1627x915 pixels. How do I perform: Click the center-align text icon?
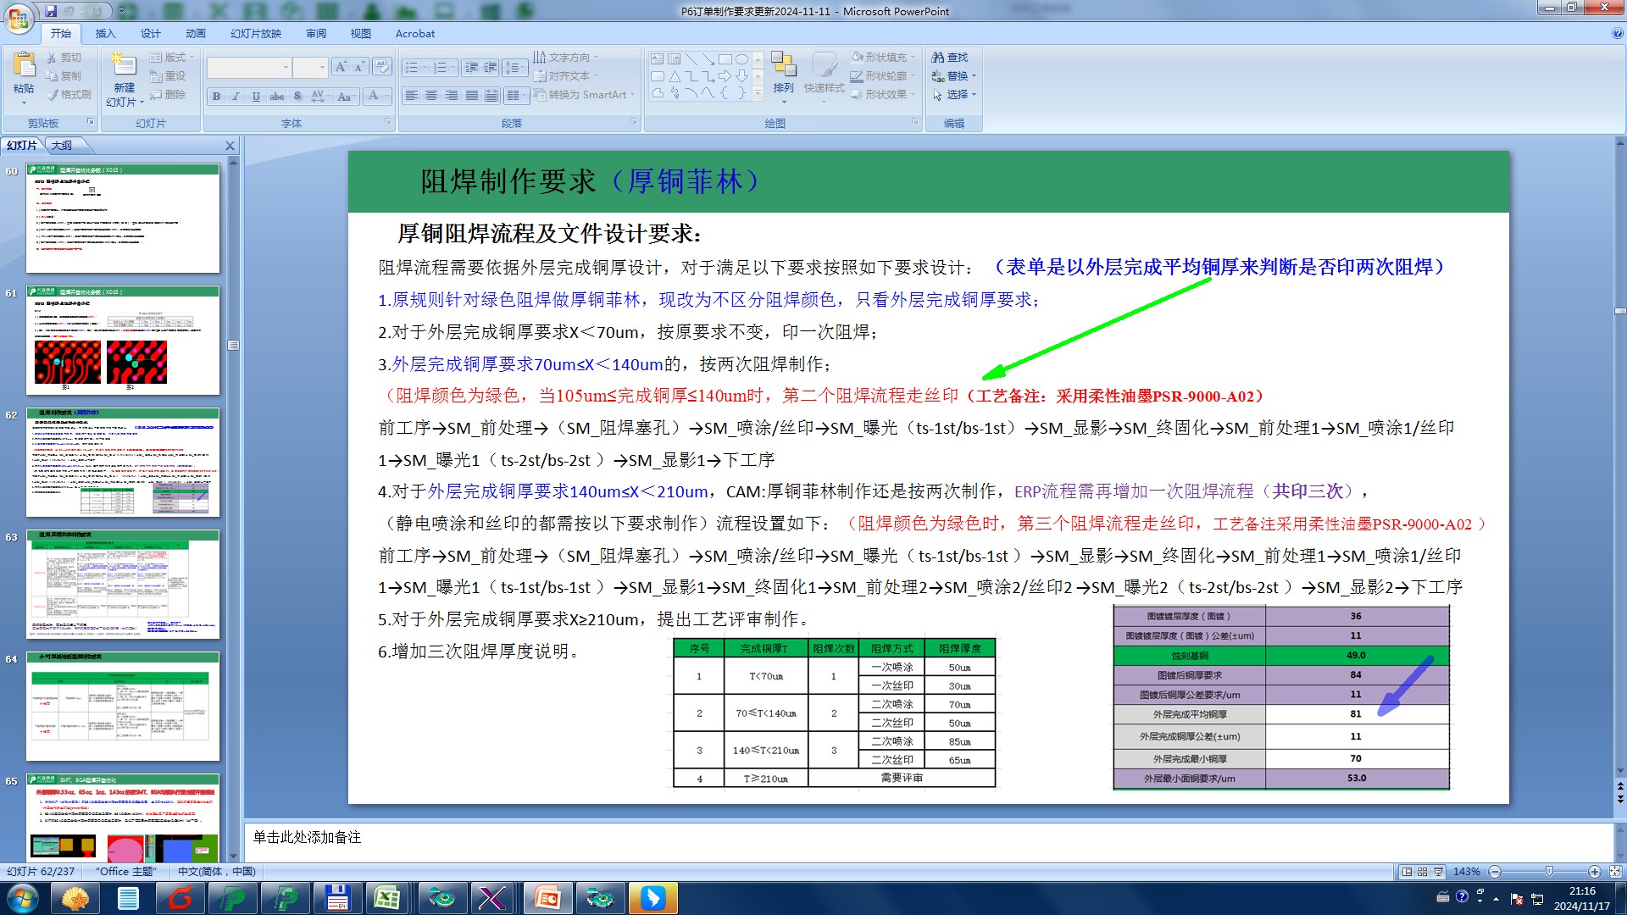(x=431, y=95)
